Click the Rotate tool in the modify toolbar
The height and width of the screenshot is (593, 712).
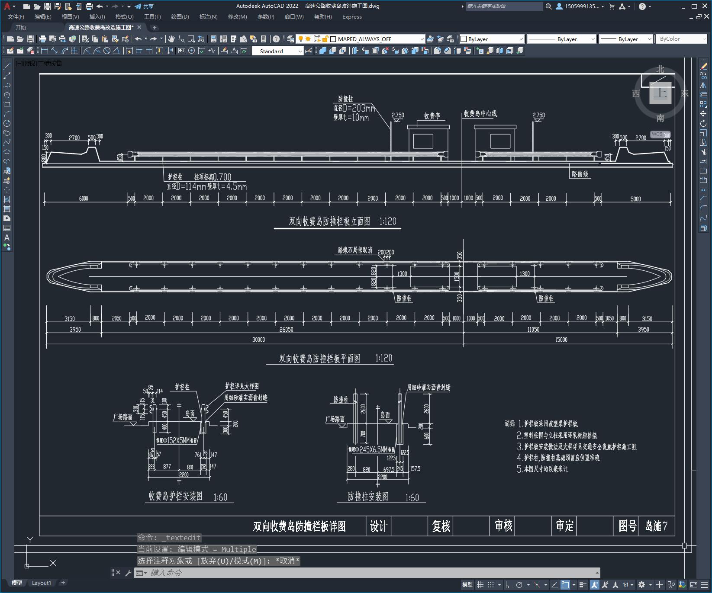703,123
